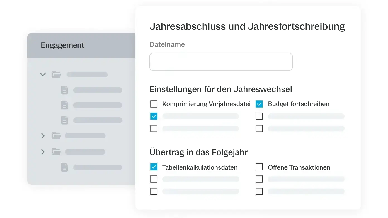Select the second folder icon in tree
This screenshot has width=388, height=218.
[x=57, y=136]
